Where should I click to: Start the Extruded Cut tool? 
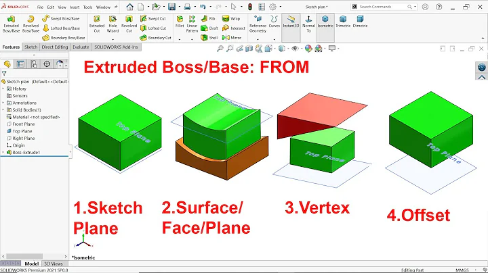97,24
